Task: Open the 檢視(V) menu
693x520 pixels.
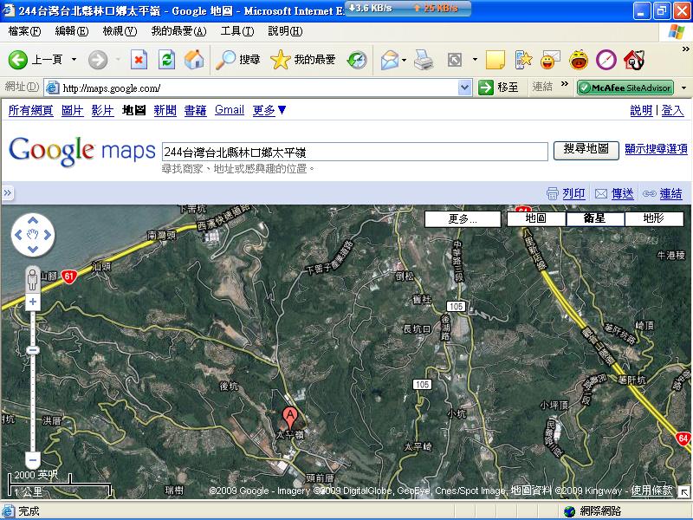Action: [x=120, y=31]
